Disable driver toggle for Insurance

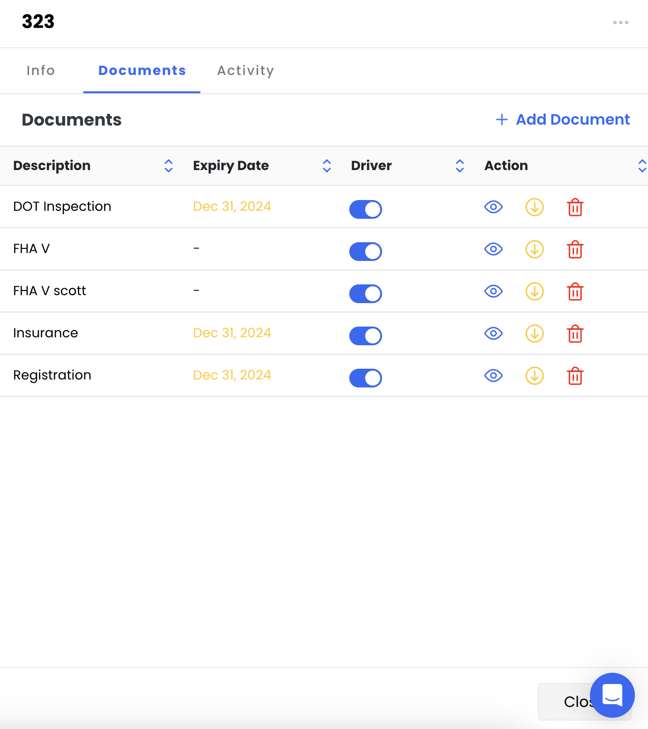tap(366, 336)
